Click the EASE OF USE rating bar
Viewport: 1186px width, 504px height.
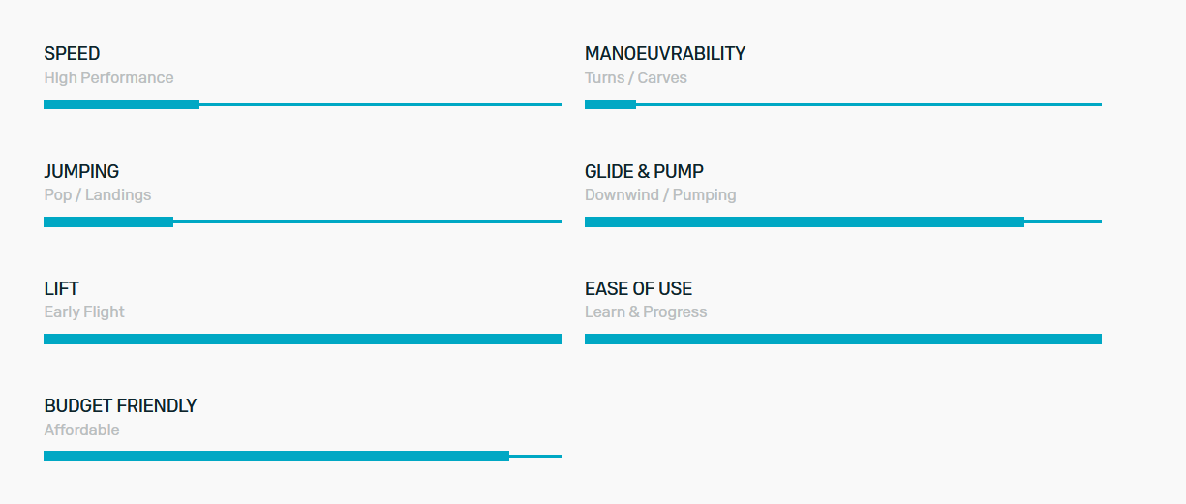coord(843,339)
